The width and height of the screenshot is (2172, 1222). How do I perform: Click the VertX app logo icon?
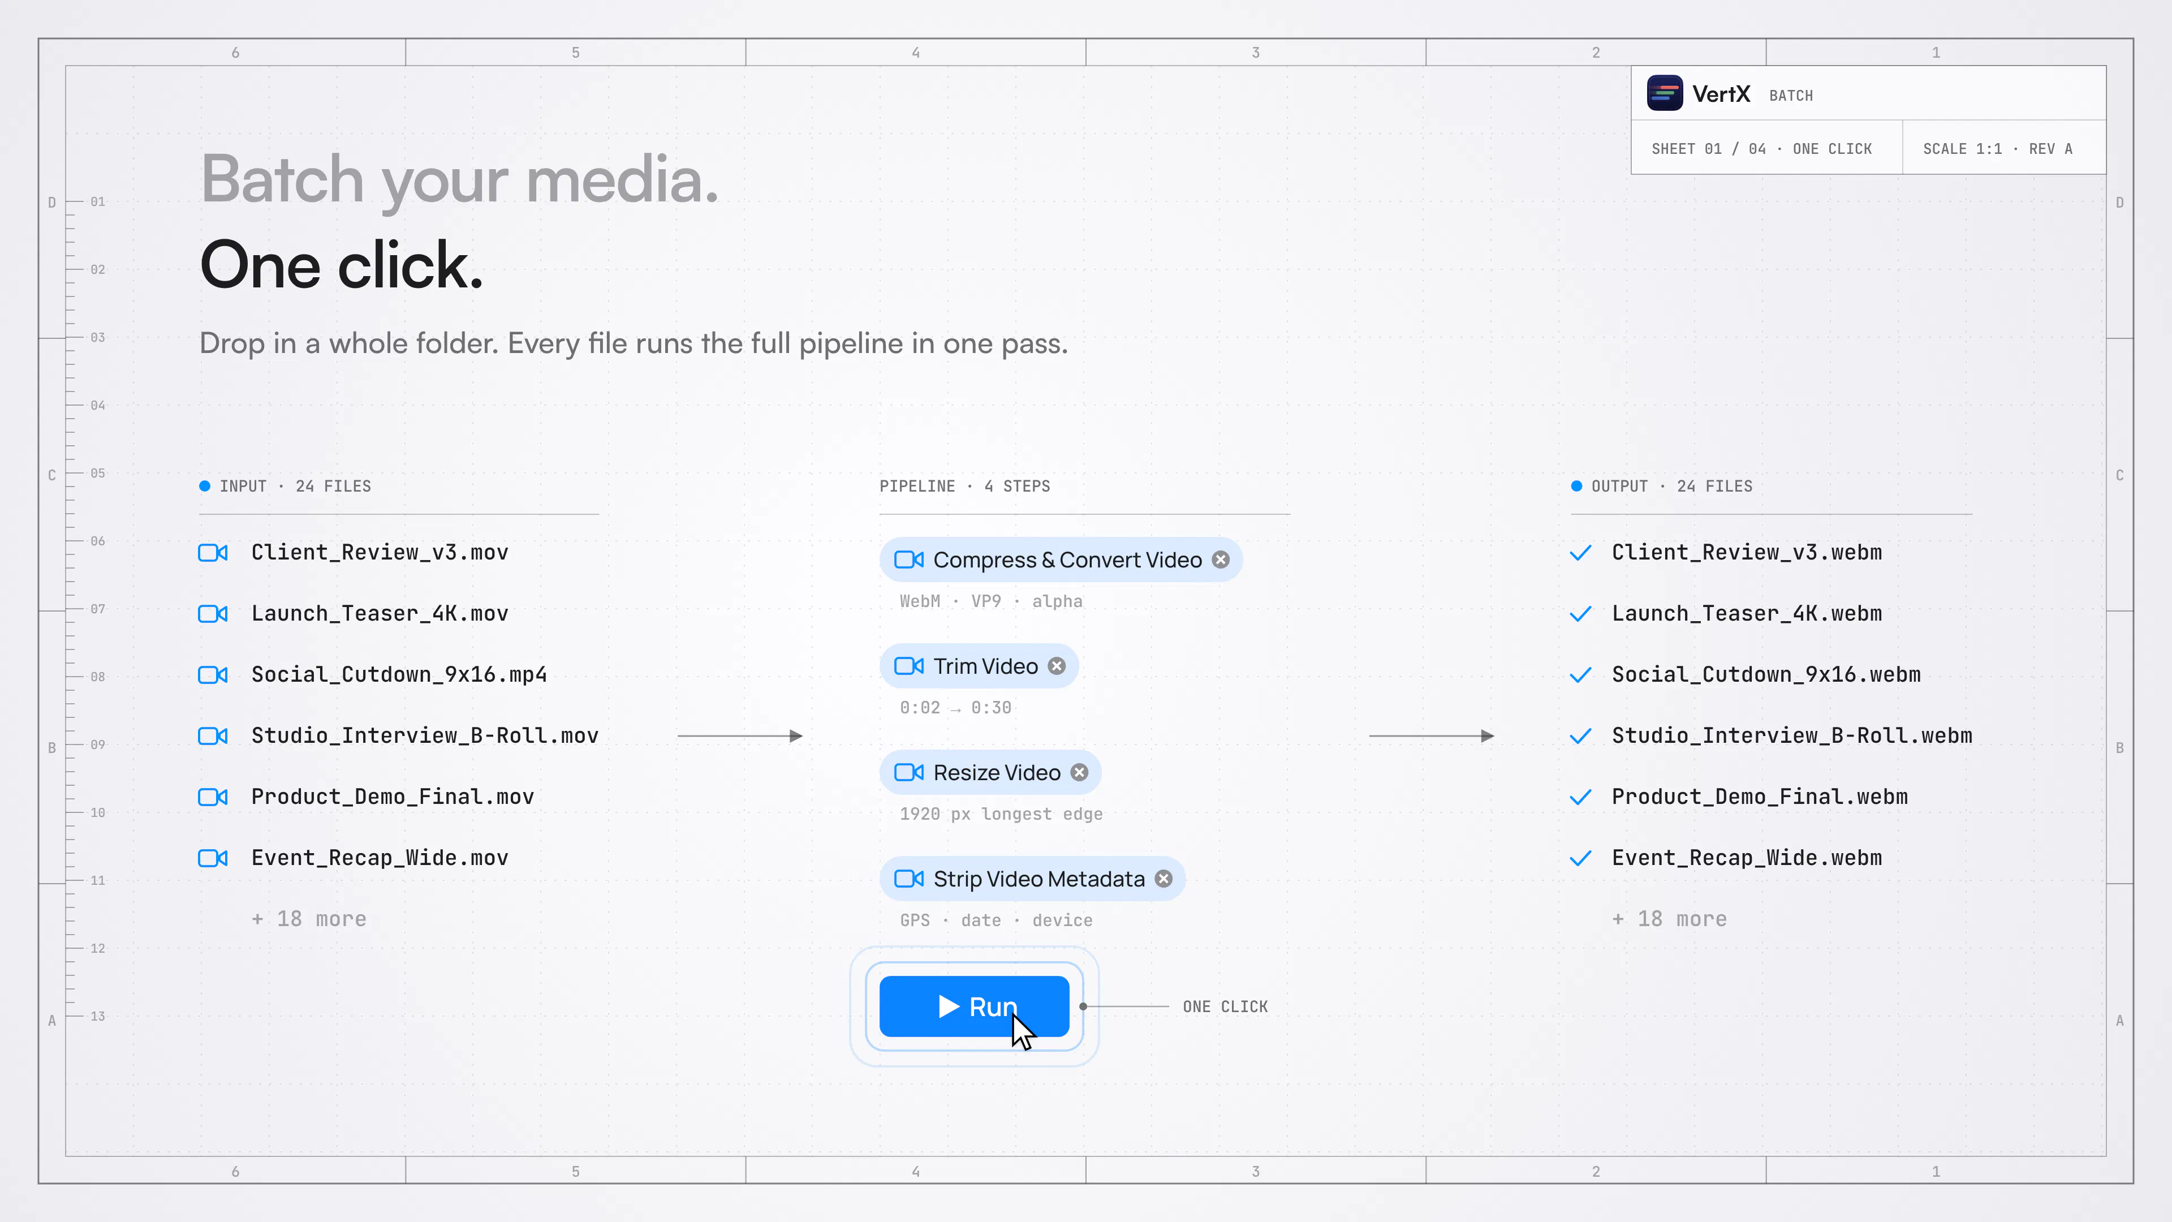click(1665, 93)
